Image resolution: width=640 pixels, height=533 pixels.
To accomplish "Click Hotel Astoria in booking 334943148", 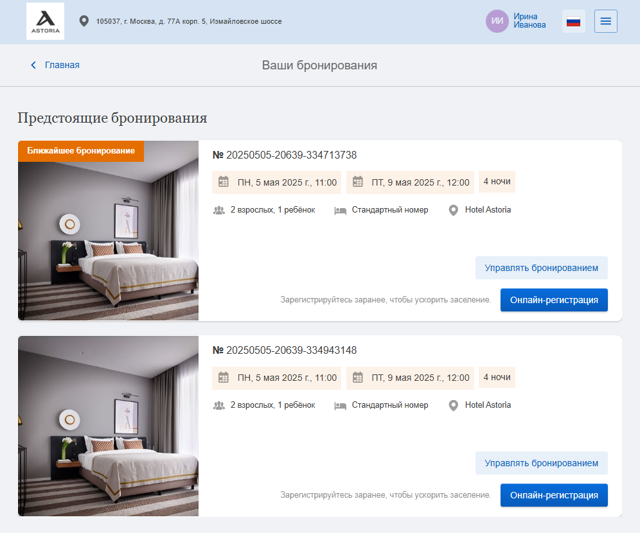I will [x=488, y=405].
